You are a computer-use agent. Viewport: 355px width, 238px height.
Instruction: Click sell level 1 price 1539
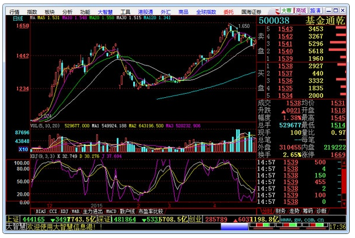(x=286, y=58)
